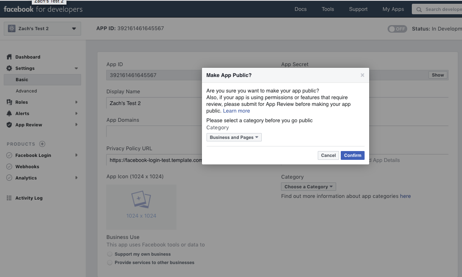Select Basic settings in sidebar

point(42,80)
